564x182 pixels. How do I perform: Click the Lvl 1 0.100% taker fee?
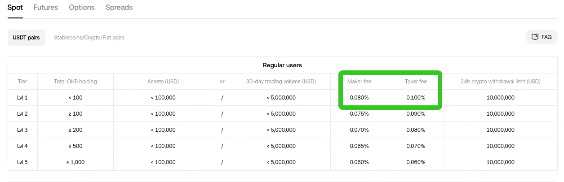[x=416, y=98]
